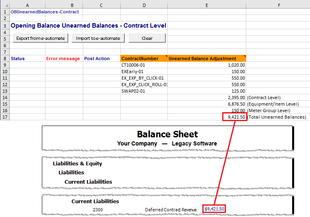Select column E header
310x217 pixels.
(206, 5)
